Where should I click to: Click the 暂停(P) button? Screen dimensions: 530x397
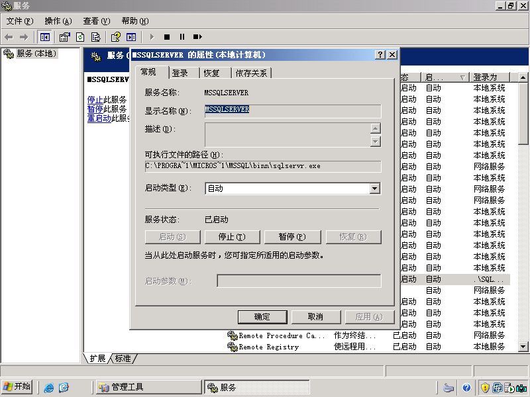pyautogui.click(x=292, y=237)
